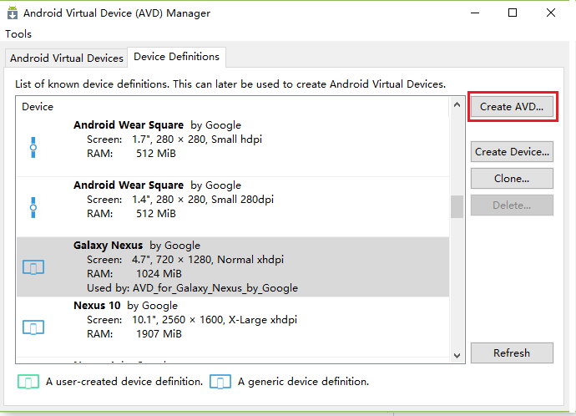Minimize the AVD Manager window

[475, 13]
